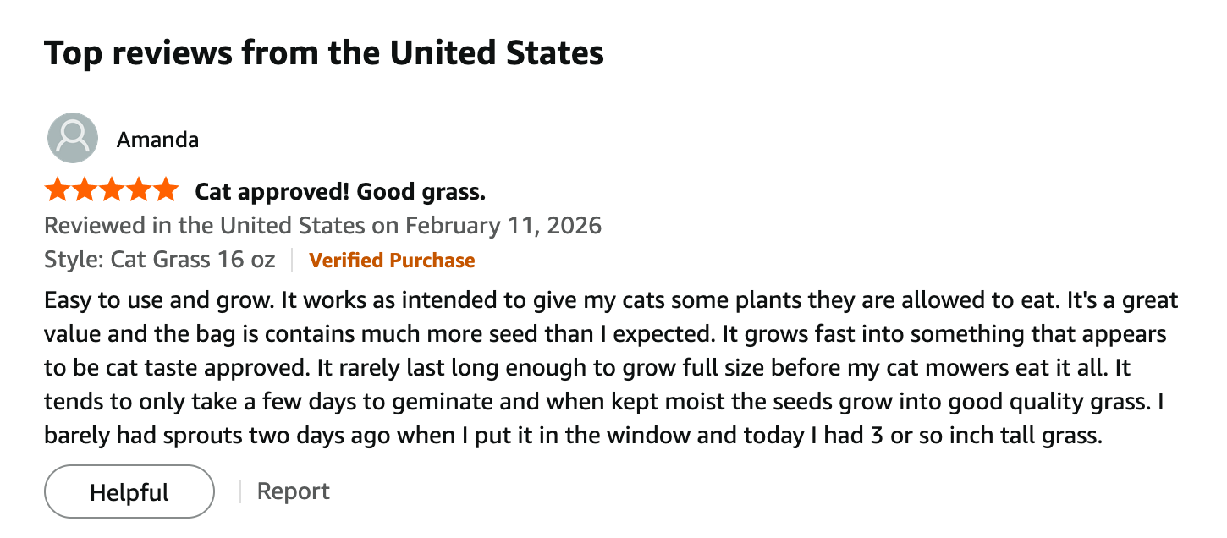
Task: Open reviewer name Amanda
Action: click(157, 140)
